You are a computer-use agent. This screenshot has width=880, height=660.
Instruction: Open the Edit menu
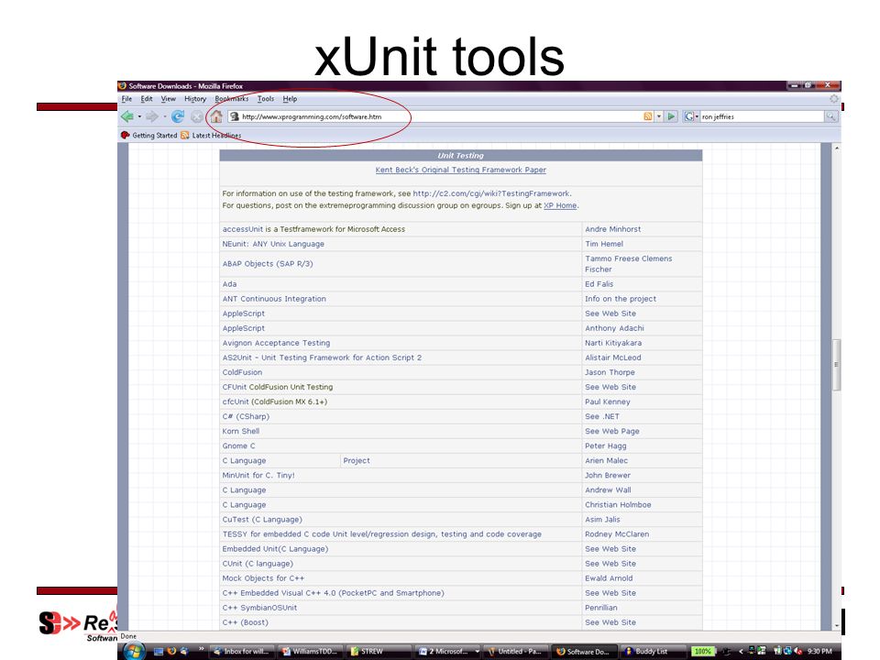[x=147, y=99]
